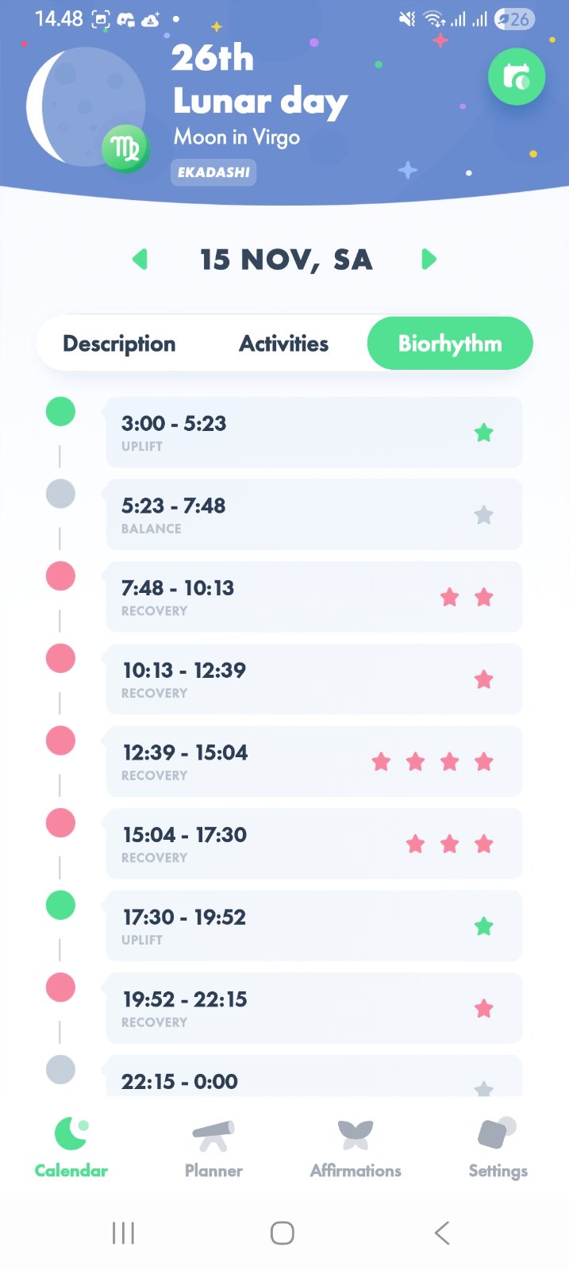This screenshot has width=569, height=1270.
Task: Switch to the Description tab
Action: coord(119,344)
